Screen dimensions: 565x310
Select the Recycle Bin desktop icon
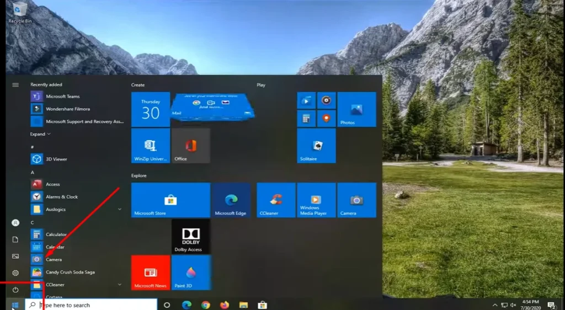point(20,13)
